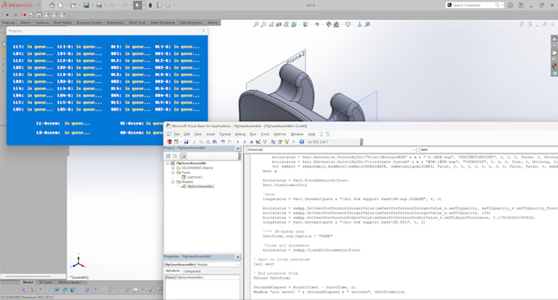The width and height of the screenshot is (558, 300).
Task: Open the VBA Edit menu
Action: point(187,134)
